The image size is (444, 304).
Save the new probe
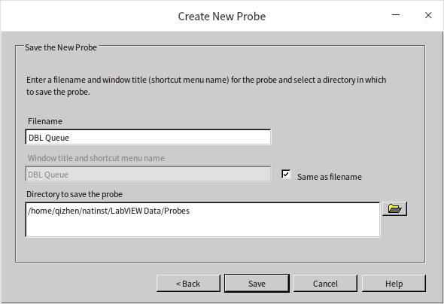[x=257, y=284]
